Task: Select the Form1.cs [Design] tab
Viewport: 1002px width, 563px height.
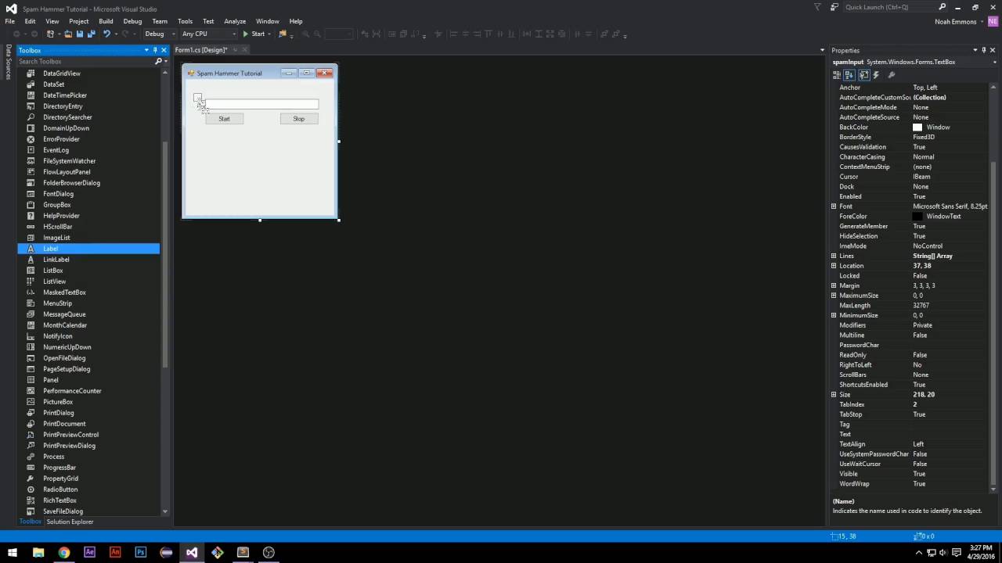Action: 201,50
